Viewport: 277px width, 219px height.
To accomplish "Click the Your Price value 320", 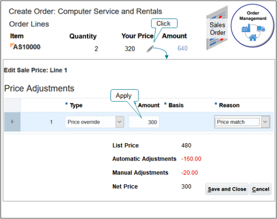I will coord(130,49).
